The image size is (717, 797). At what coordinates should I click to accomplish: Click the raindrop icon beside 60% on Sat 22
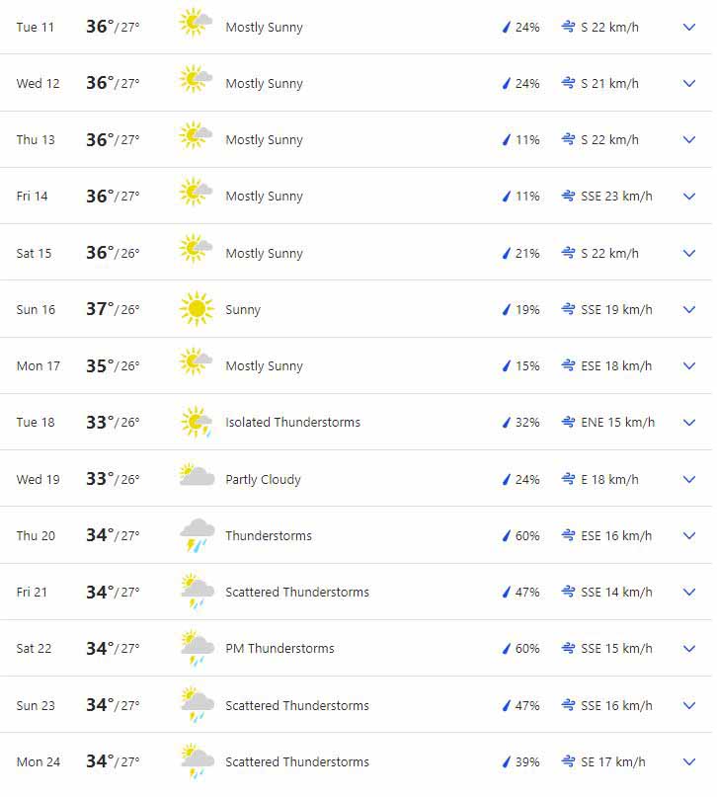507,649
